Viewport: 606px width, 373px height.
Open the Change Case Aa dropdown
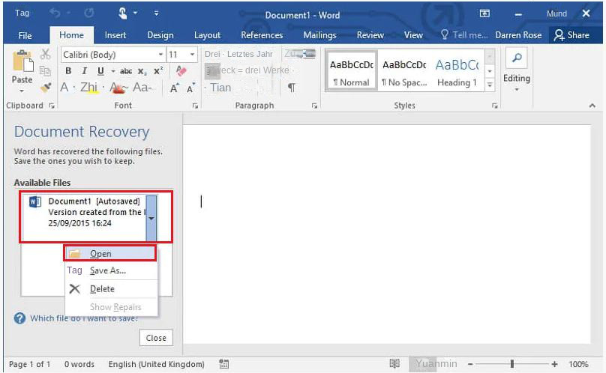(142, 88)
